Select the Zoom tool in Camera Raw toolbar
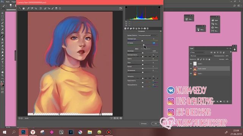The height and width of the screenshot is (136, 243). (20, 8)
